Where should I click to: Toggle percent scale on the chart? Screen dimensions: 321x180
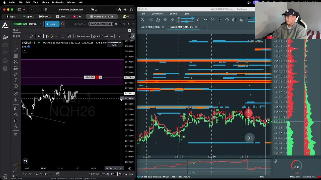point(120,174)
